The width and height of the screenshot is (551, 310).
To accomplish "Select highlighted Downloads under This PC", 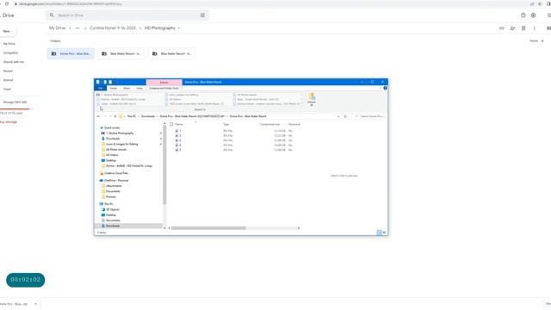I will (113, 226).
